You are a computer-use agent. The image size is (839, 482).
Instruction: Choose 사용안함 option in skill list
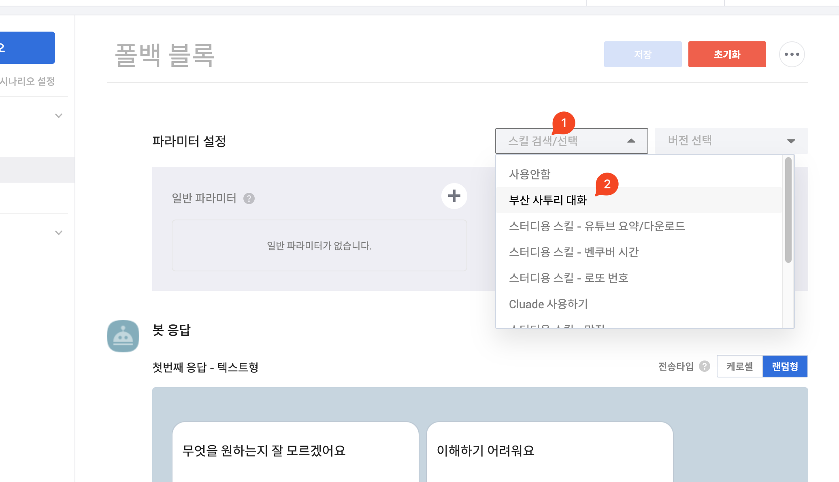[530, 174]
